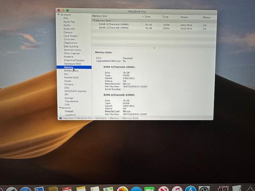This screenshot has height=191, width=255.
Task: Sort by the Size column header
Action: click(147, 17)
